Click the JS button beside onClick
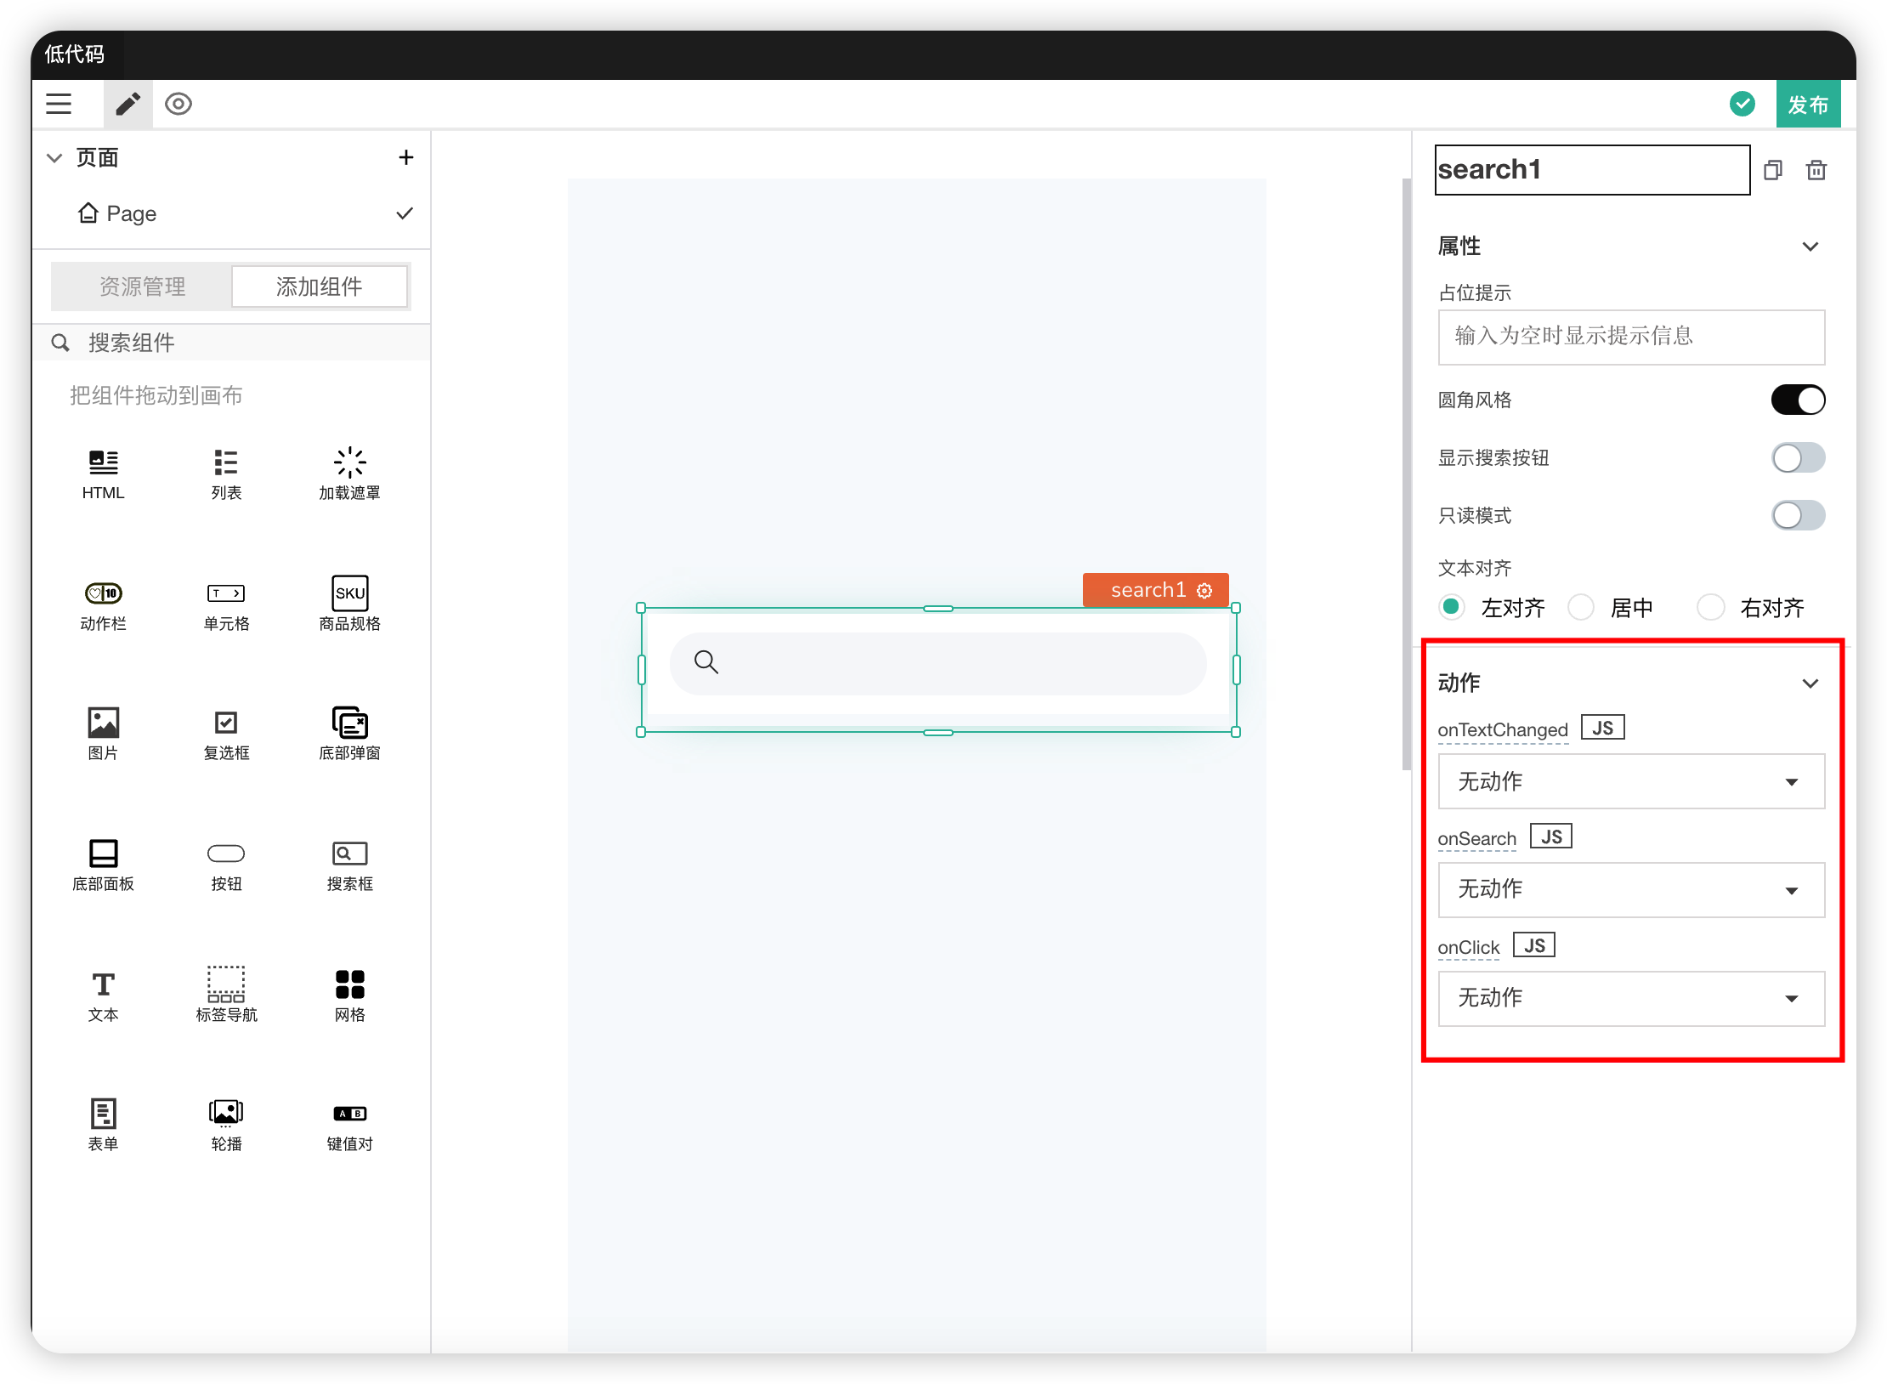 click(1533, 945)
